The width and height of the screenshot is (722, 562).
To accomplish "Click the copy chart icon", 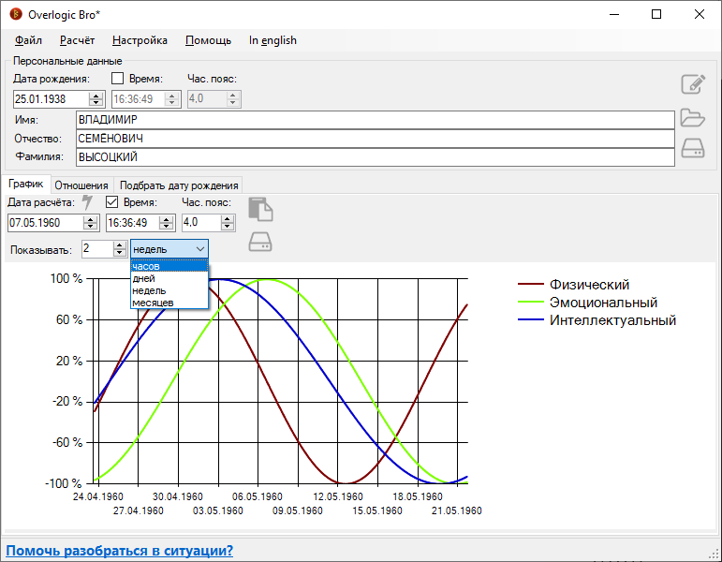I will 260,208.
